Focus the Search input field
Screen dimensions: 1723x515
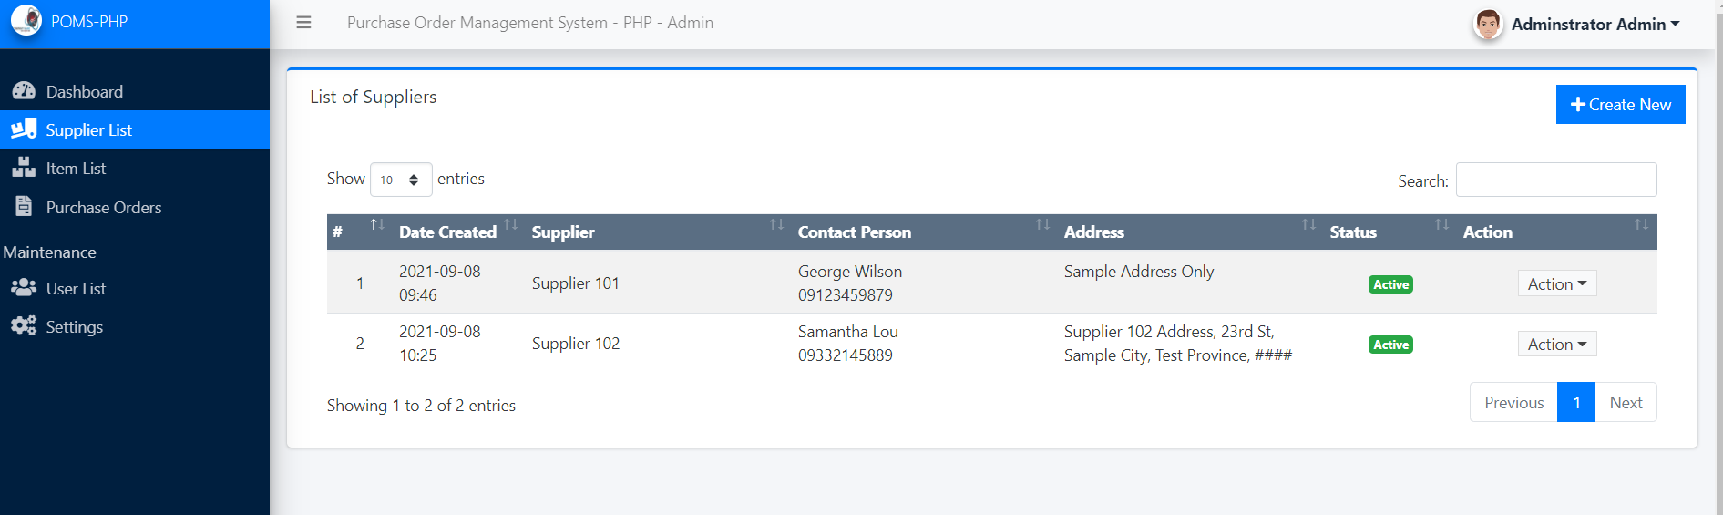click(1555, 180)
